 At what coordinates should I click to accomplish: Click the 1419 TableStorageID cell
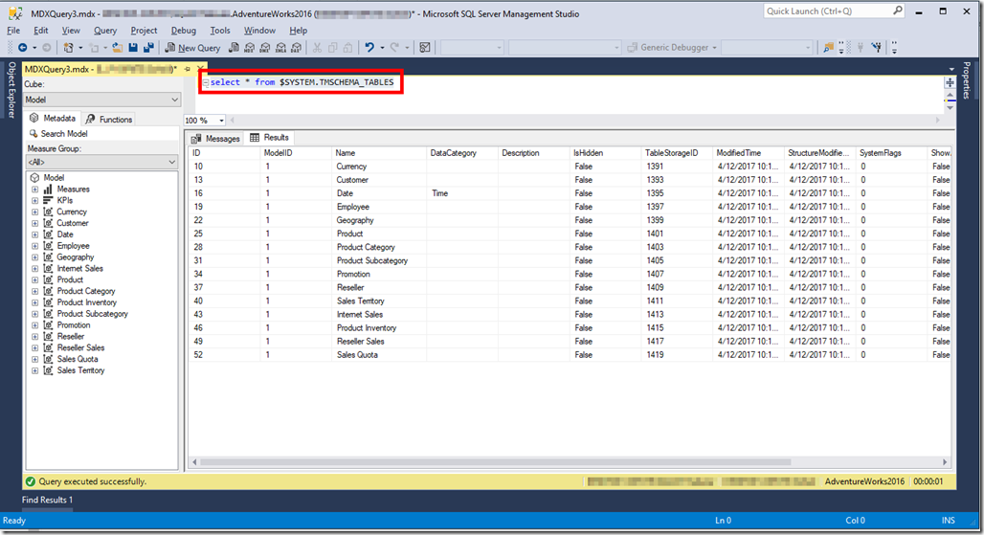point(677,355)
